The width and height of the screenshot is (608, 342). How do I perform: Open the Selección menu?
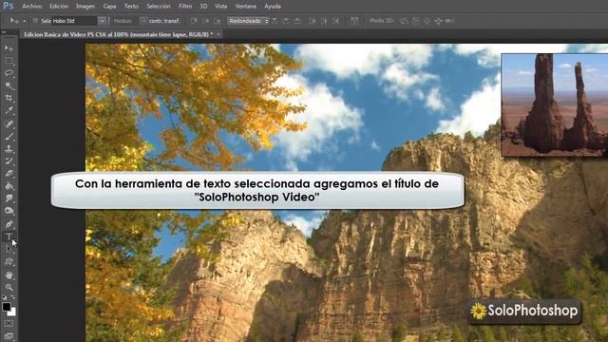point(159,7)
